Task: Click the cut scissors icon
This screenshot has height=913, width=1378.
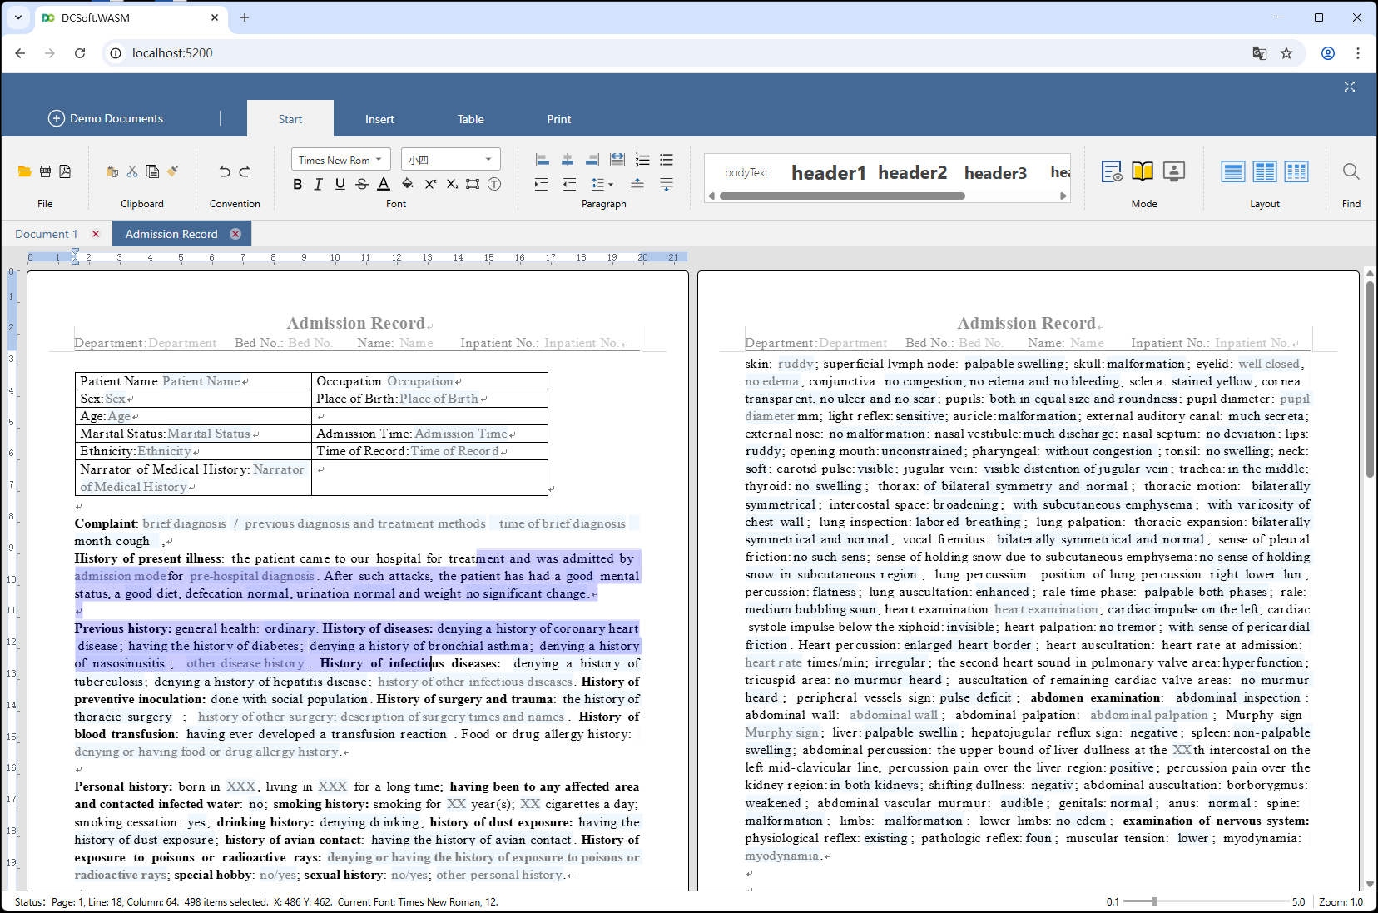Action: pyautogui.click(x=132, y=171)
